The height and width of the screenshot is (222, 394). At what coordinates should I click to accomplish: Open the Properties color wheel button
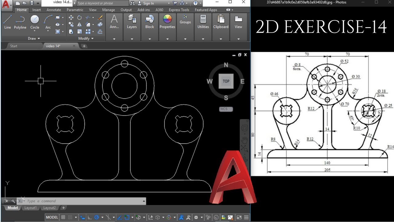(167, 22)
